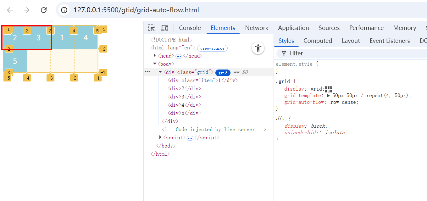Edit the grid-auto-flow row dense value
427x201 pixels.
pyautogui.click(x=343, y=102)
